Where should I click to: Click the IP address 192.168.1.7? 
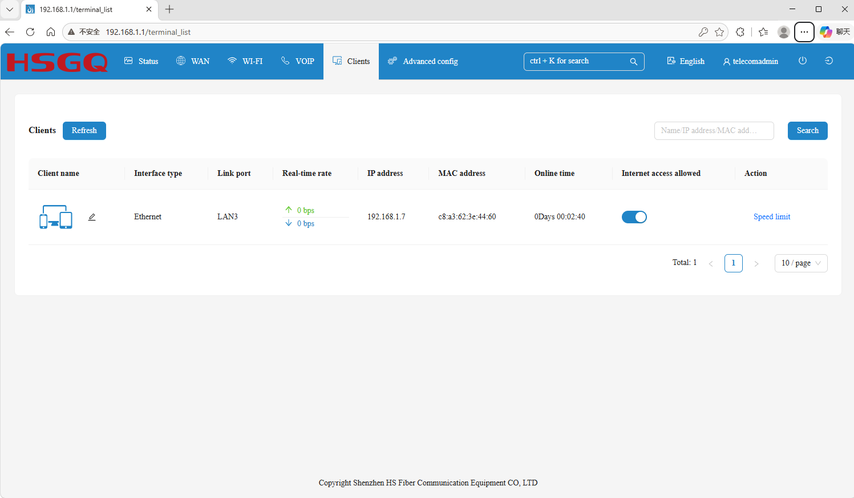(386, 217)
